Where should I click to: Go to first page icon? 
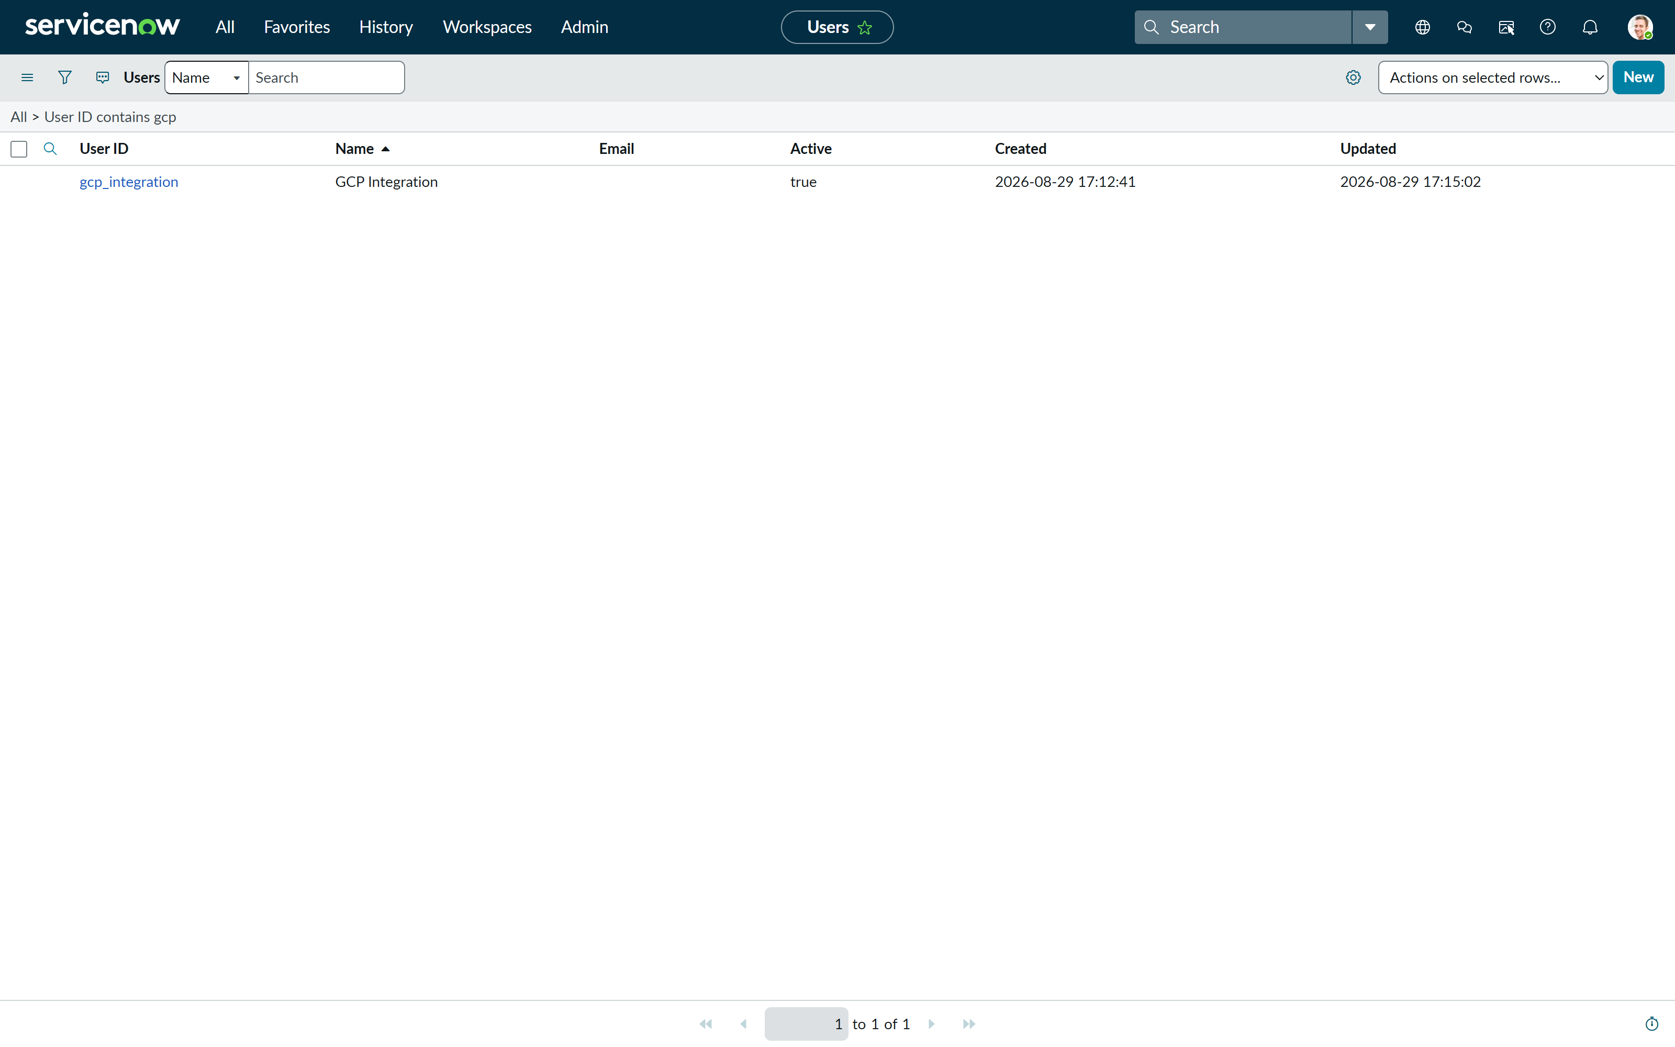click(705, 1023)
